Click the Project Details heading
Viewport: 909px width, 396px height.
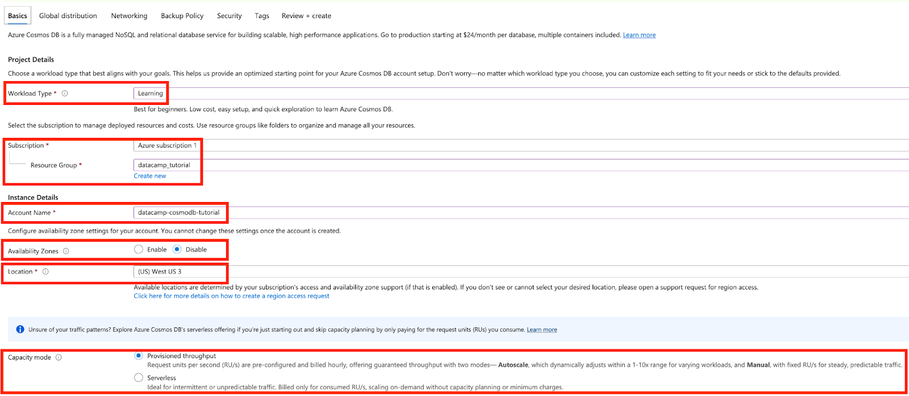click(x=31, y=60)
